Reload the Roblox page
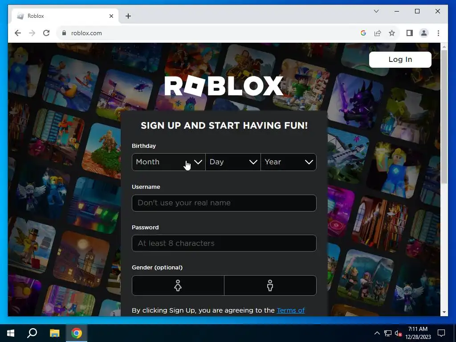456x342 pixels. 46,33
